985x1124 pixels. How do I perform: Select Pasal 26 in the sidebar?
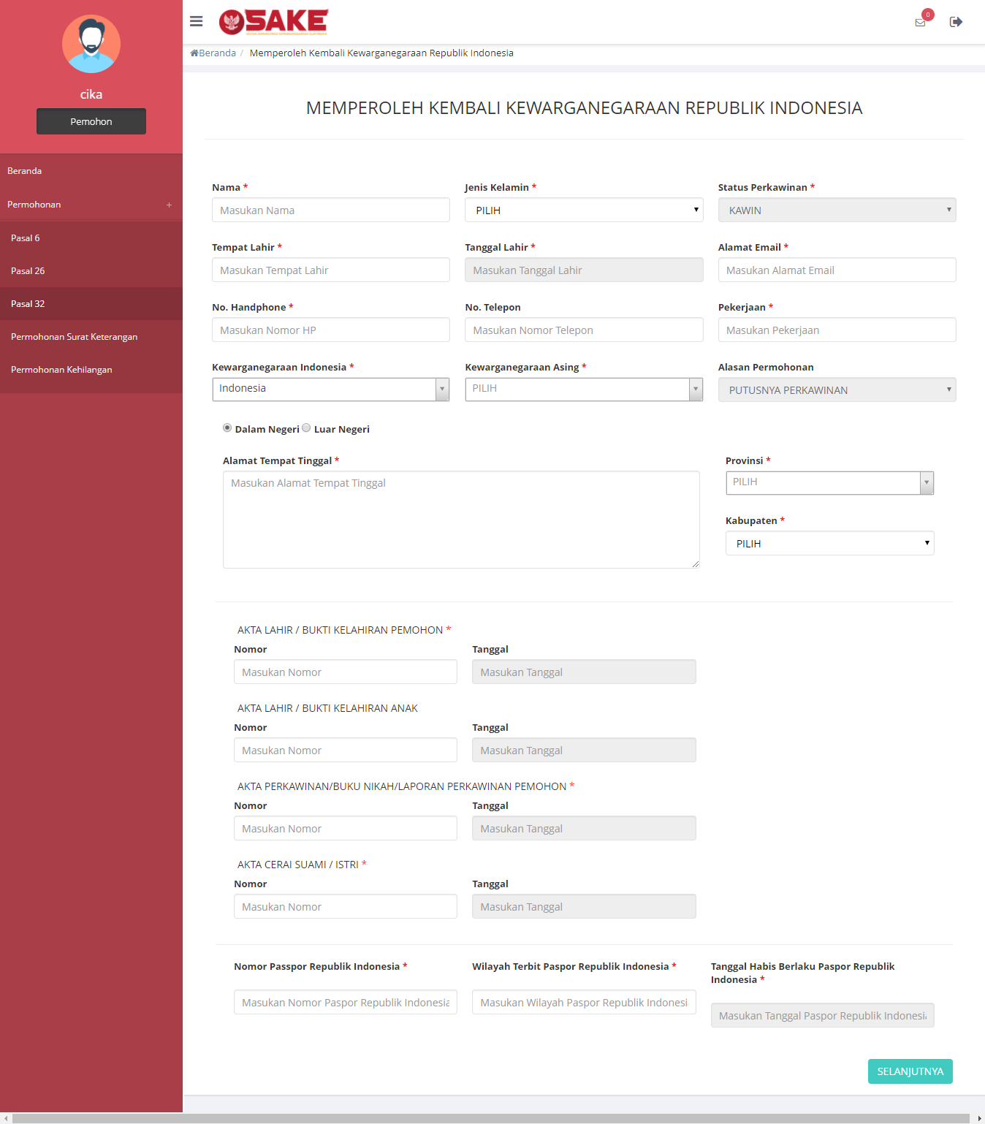(91, 270)
